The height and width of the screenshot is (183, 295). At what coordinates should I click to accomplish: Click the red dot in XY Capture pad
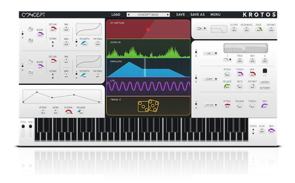pyautogui.click(x=148, y=29)
